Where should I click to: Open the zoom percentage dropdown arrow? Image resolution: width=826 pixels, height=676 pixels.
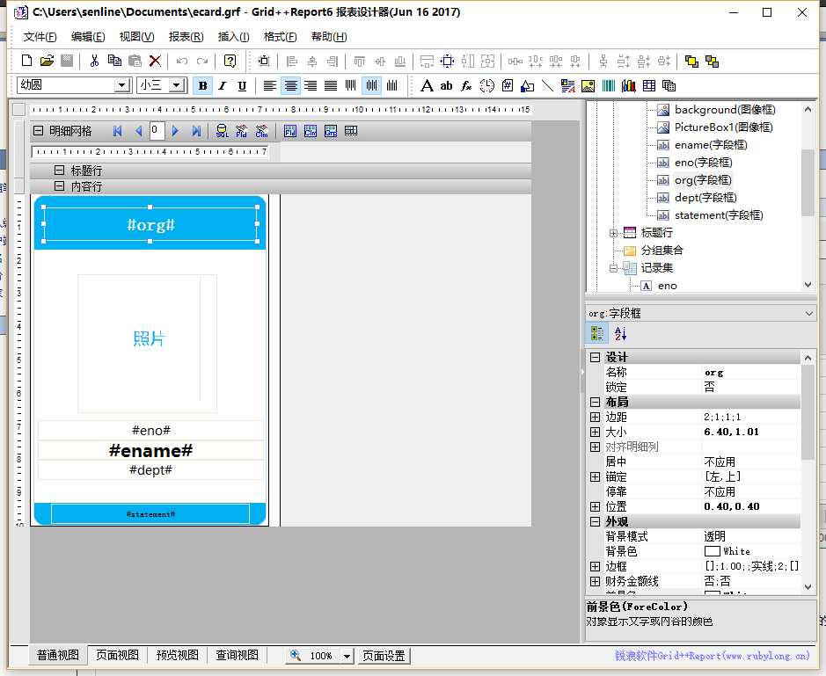pyautogui.click(x=347, y=656)
